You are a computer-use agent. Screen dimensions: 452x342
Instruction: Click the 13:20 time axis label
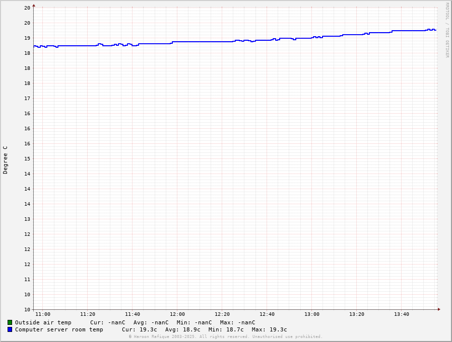(x=357, y=314)
